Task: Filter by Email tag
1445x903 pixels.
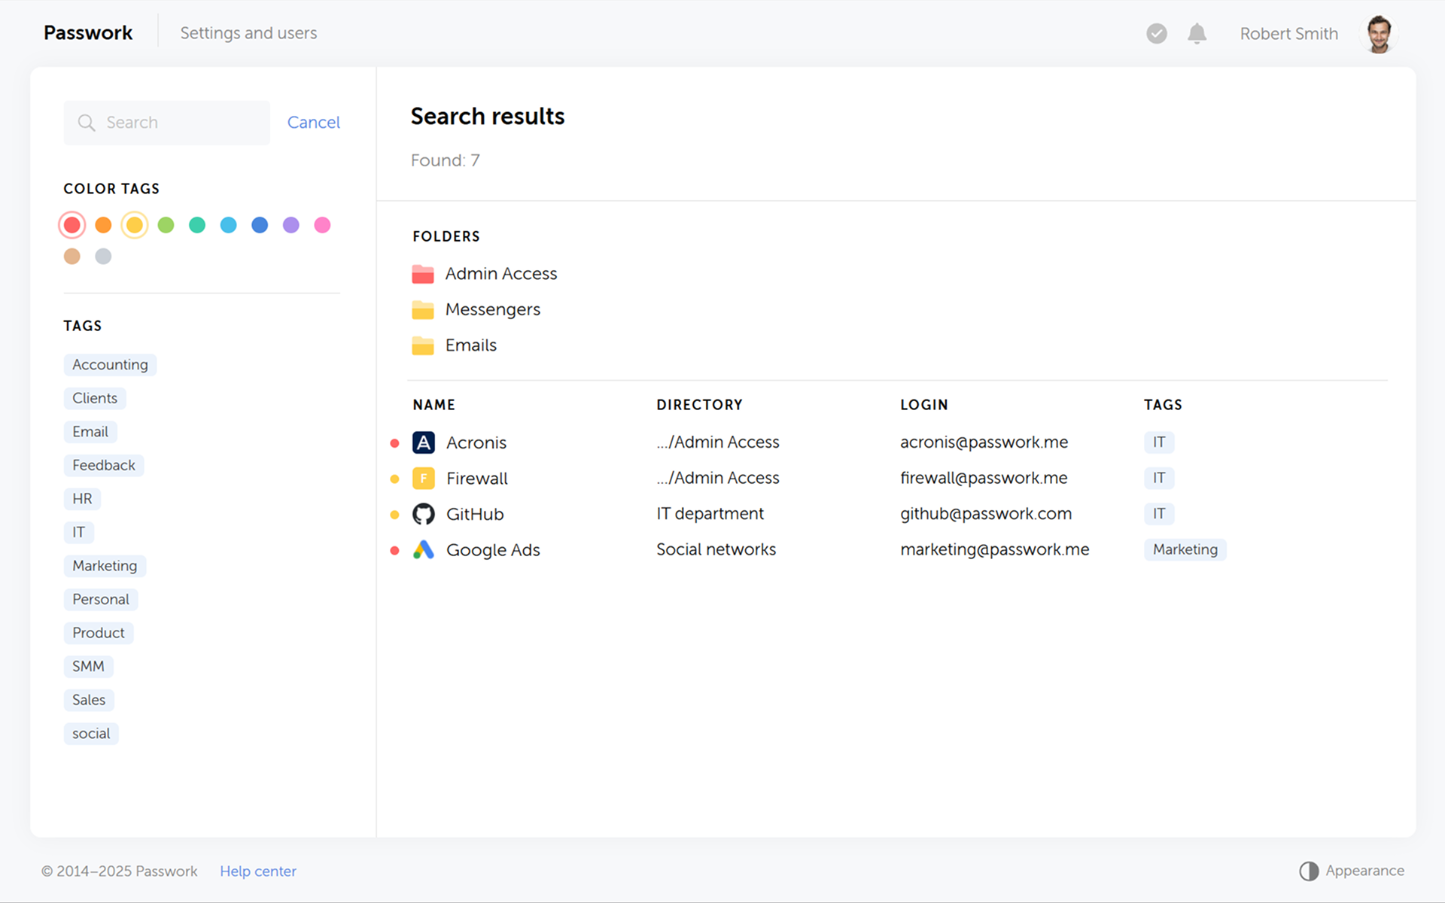Action: click(90, 432)
